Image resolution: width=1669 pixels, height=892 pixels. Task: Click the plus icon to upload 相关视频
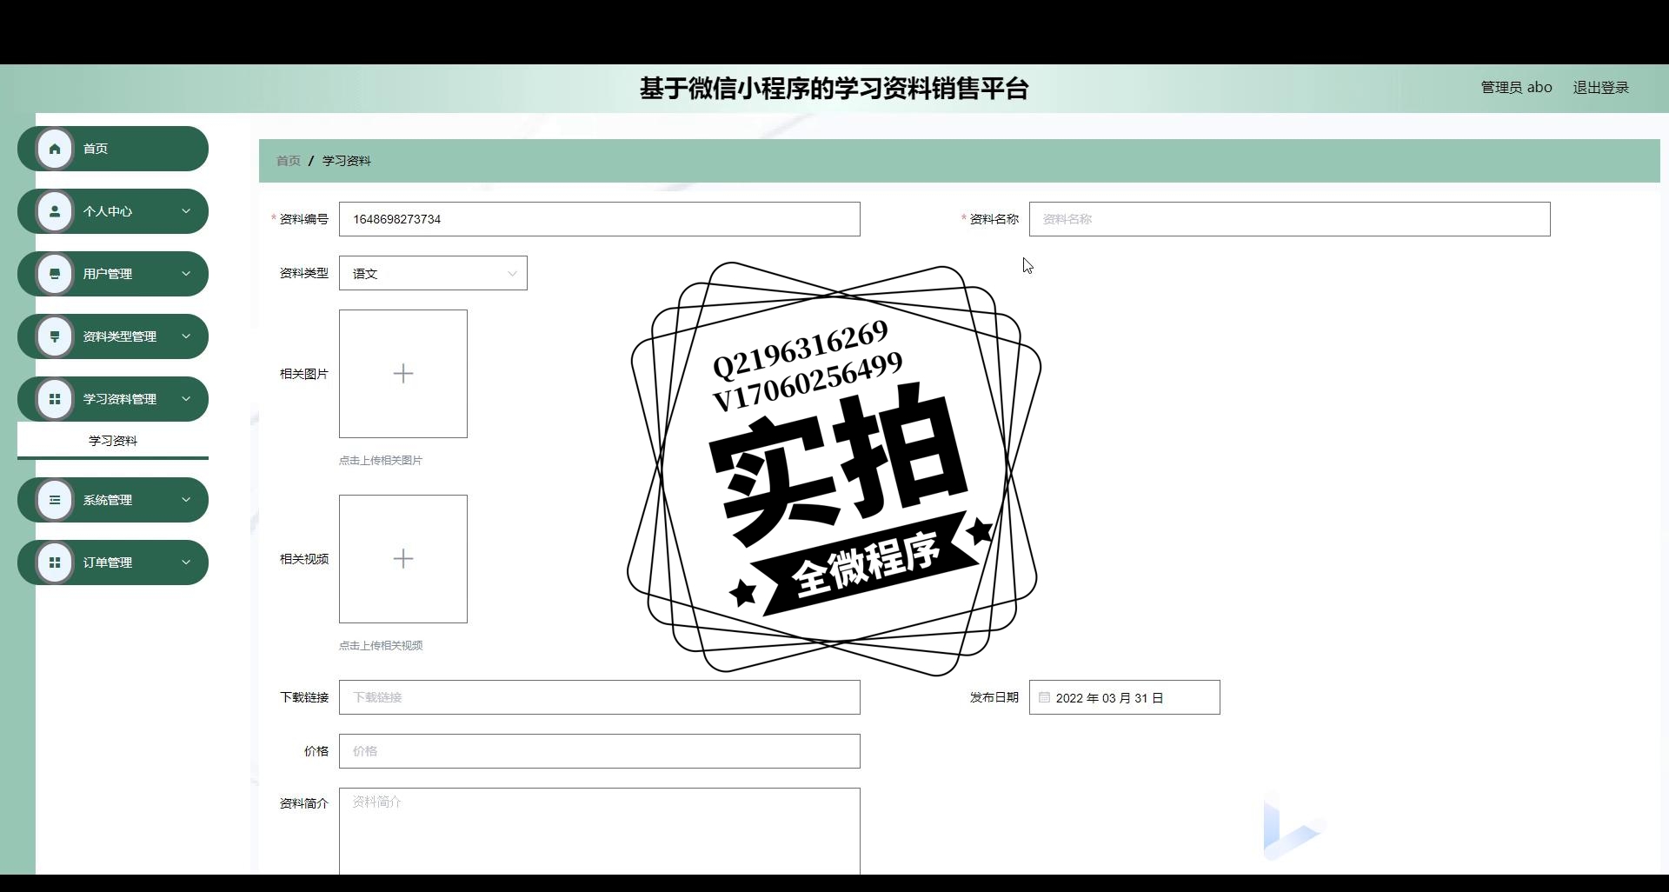403,559
